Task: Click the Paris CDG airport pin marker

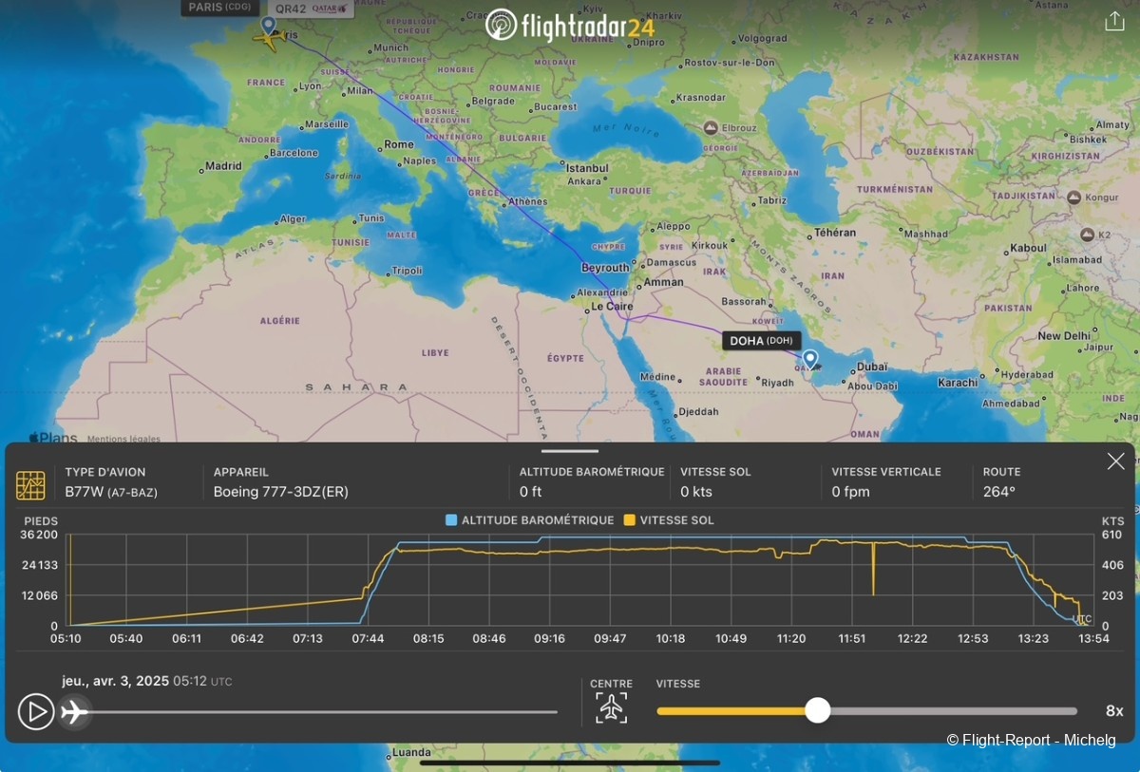Action: [x=268, y=25]
